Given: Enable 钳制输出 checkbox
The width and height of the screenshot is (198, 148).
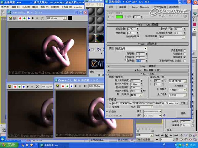Looking at the screenshot, I should (184, 54).
